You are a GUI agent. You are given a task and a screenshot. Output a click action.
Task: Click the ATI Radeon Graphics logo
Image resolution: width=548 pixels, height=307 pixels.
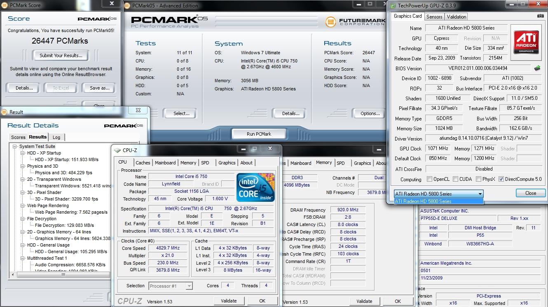(x=526, y=42)
